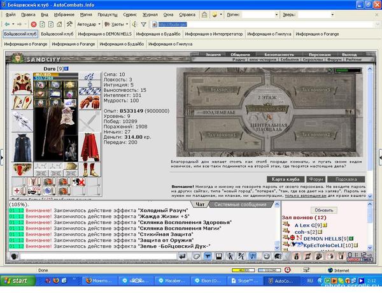This screenshot has width=382, height=293.
Task: Click the clock icon in status bar
Action: pyautogui.click(x=288, y=270)
